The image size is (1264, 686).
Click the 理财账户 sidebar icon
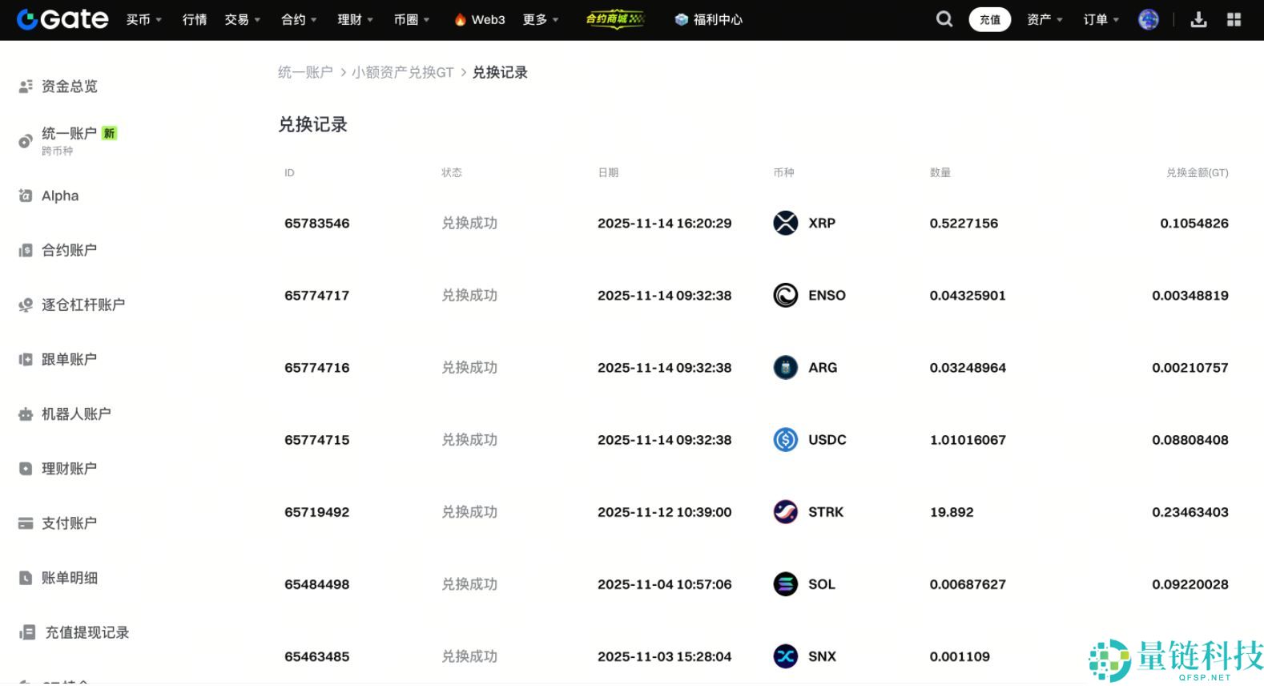coord(26,469)
